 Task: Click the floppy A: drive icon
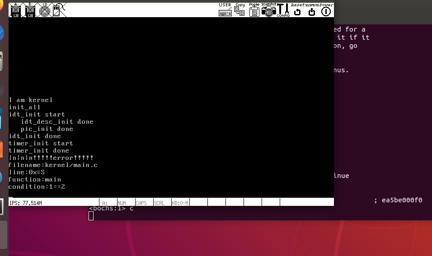(16, 10)
